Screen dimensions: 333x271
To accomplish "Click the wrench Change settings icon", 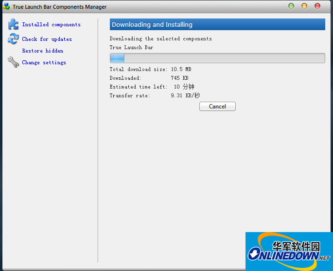I will tap(13, 62).
